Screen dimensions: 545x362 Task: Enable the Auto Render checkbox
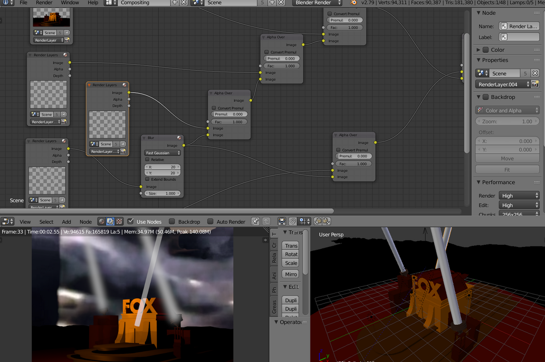point(210,222)
